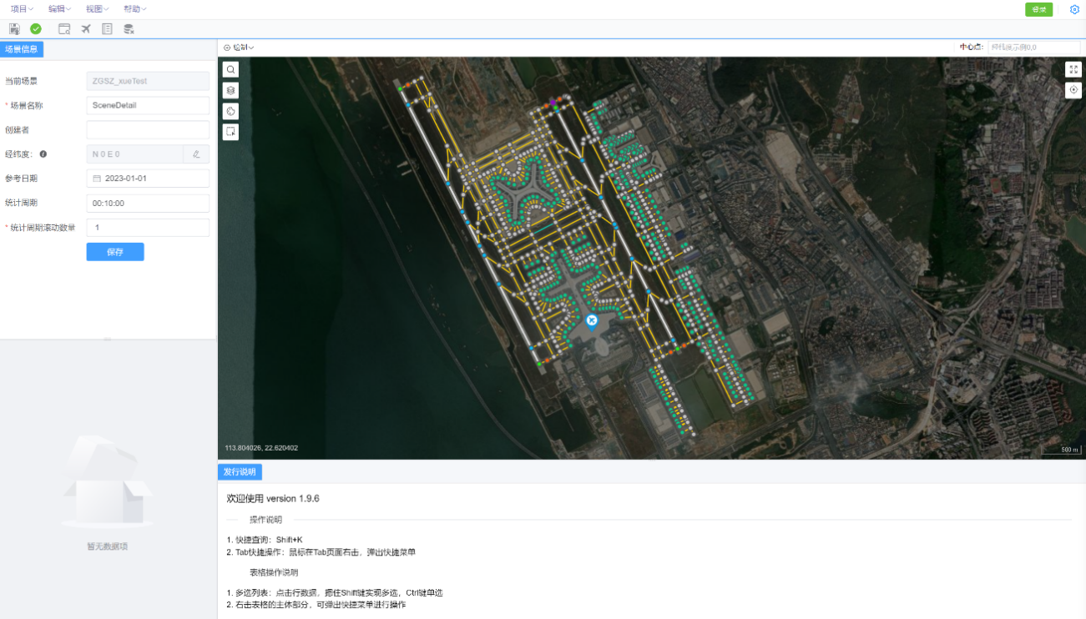Click the 500 m scale bar on map
1086x619 pixels.
(1060, 450)
